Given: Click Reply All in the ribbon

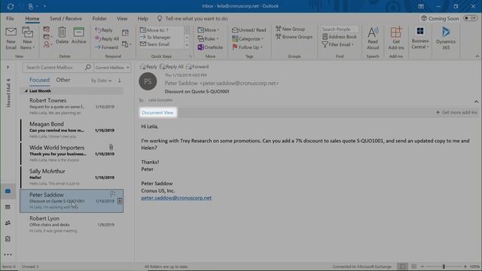Looking at the screenshot, I should 107,38.
